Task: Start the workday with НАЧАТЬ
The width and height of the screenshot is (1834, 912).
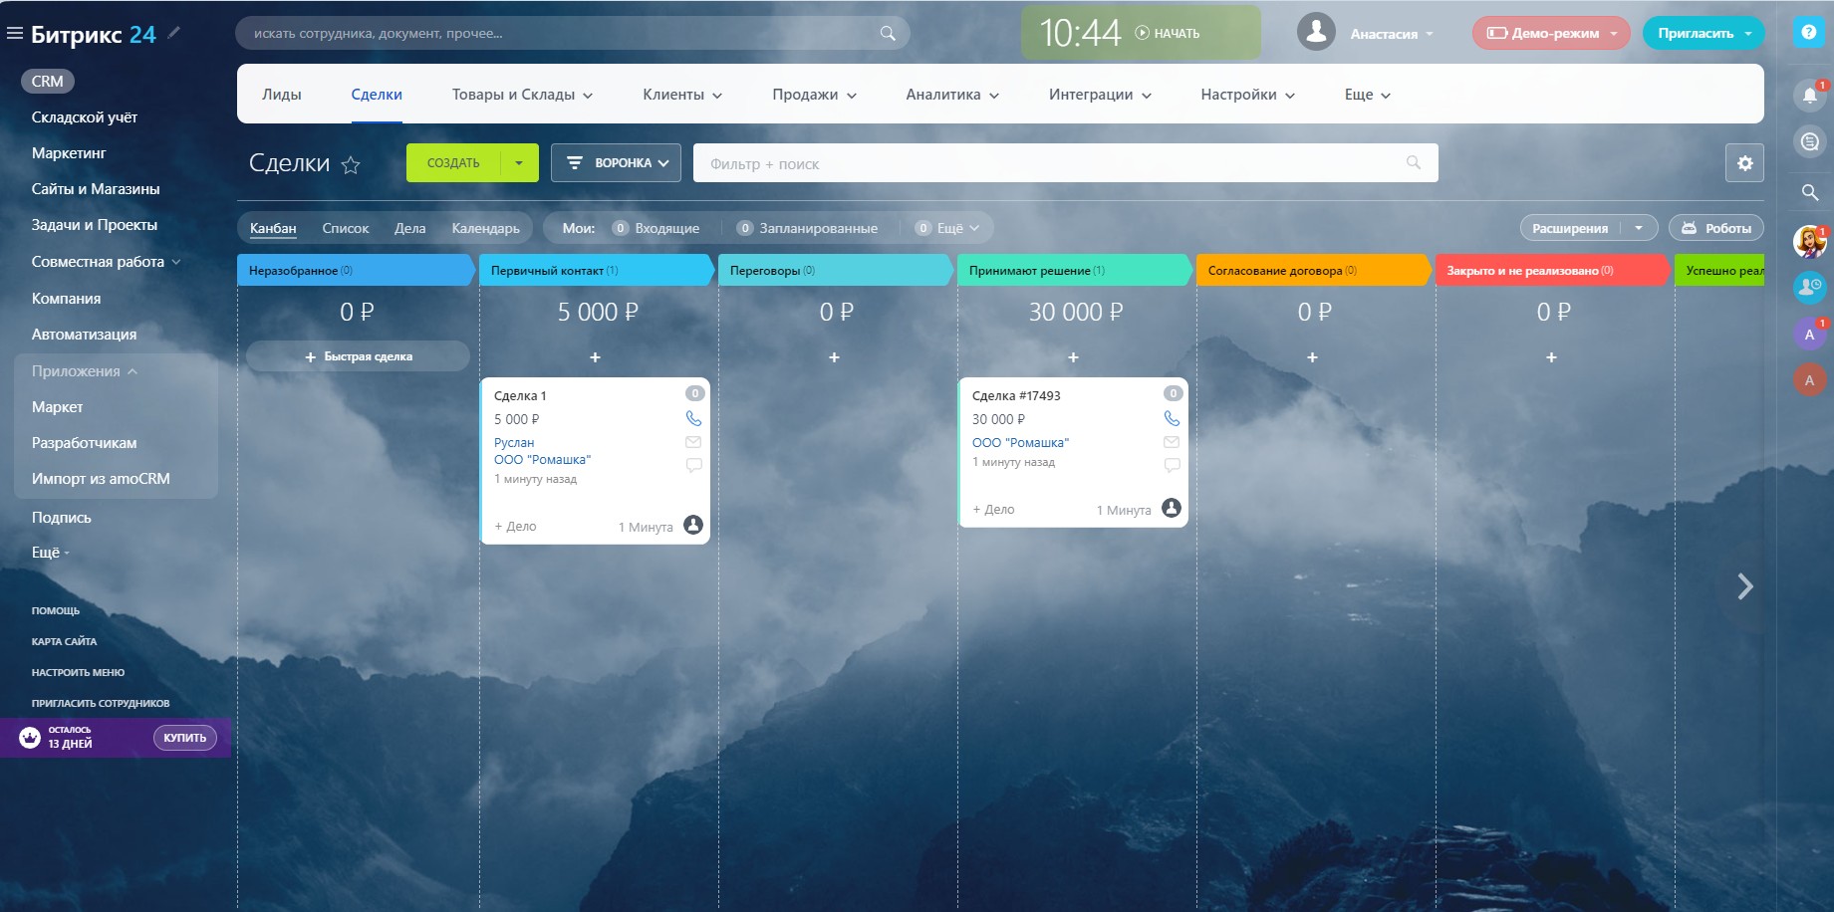Action: 1168,33
